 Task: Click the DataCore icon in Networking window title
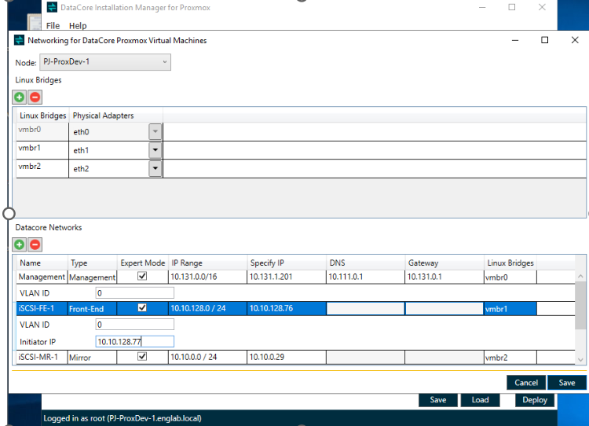point(19,40)
